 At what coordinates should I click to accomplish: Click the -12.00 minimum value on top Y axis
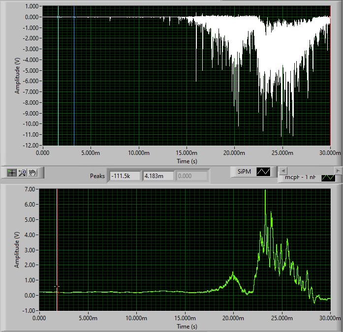31,146
